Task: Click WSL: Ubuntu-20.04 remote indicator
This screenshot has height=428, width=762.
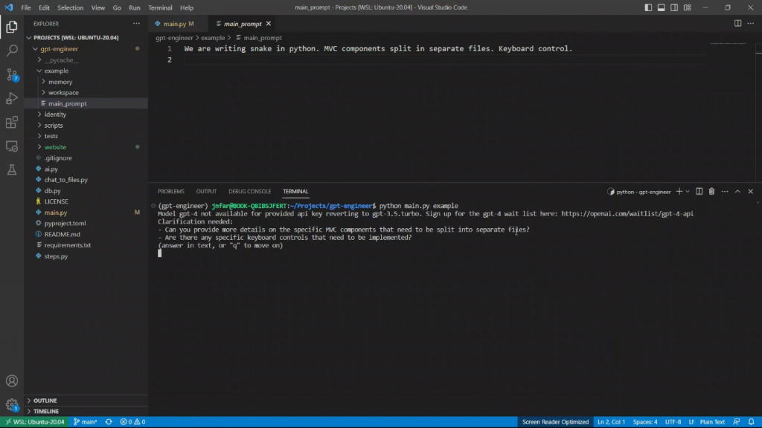Action: pos(34,422)
